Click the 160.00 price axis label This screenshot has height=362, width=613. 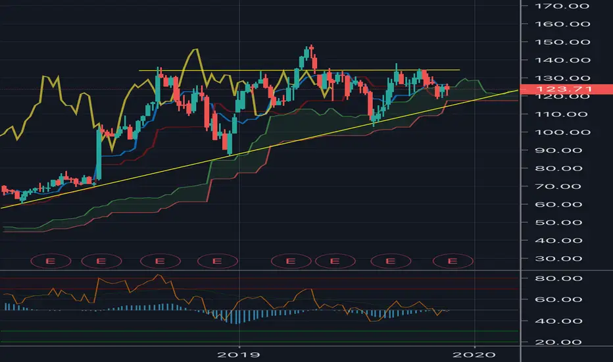[x=562, y=24]
